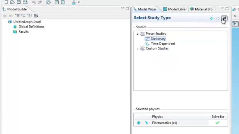Click the Time Dependent study icon
The width and height of the screenshot is (239, 134).
pos(148,44)
